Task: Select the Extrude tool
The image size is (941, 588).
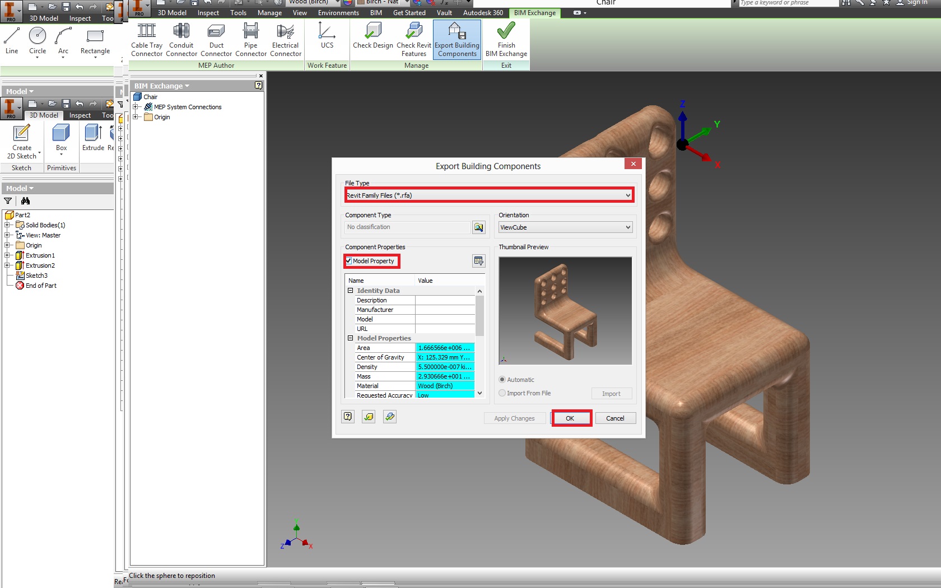Action: pyautogui.click(x=93, y=138)
